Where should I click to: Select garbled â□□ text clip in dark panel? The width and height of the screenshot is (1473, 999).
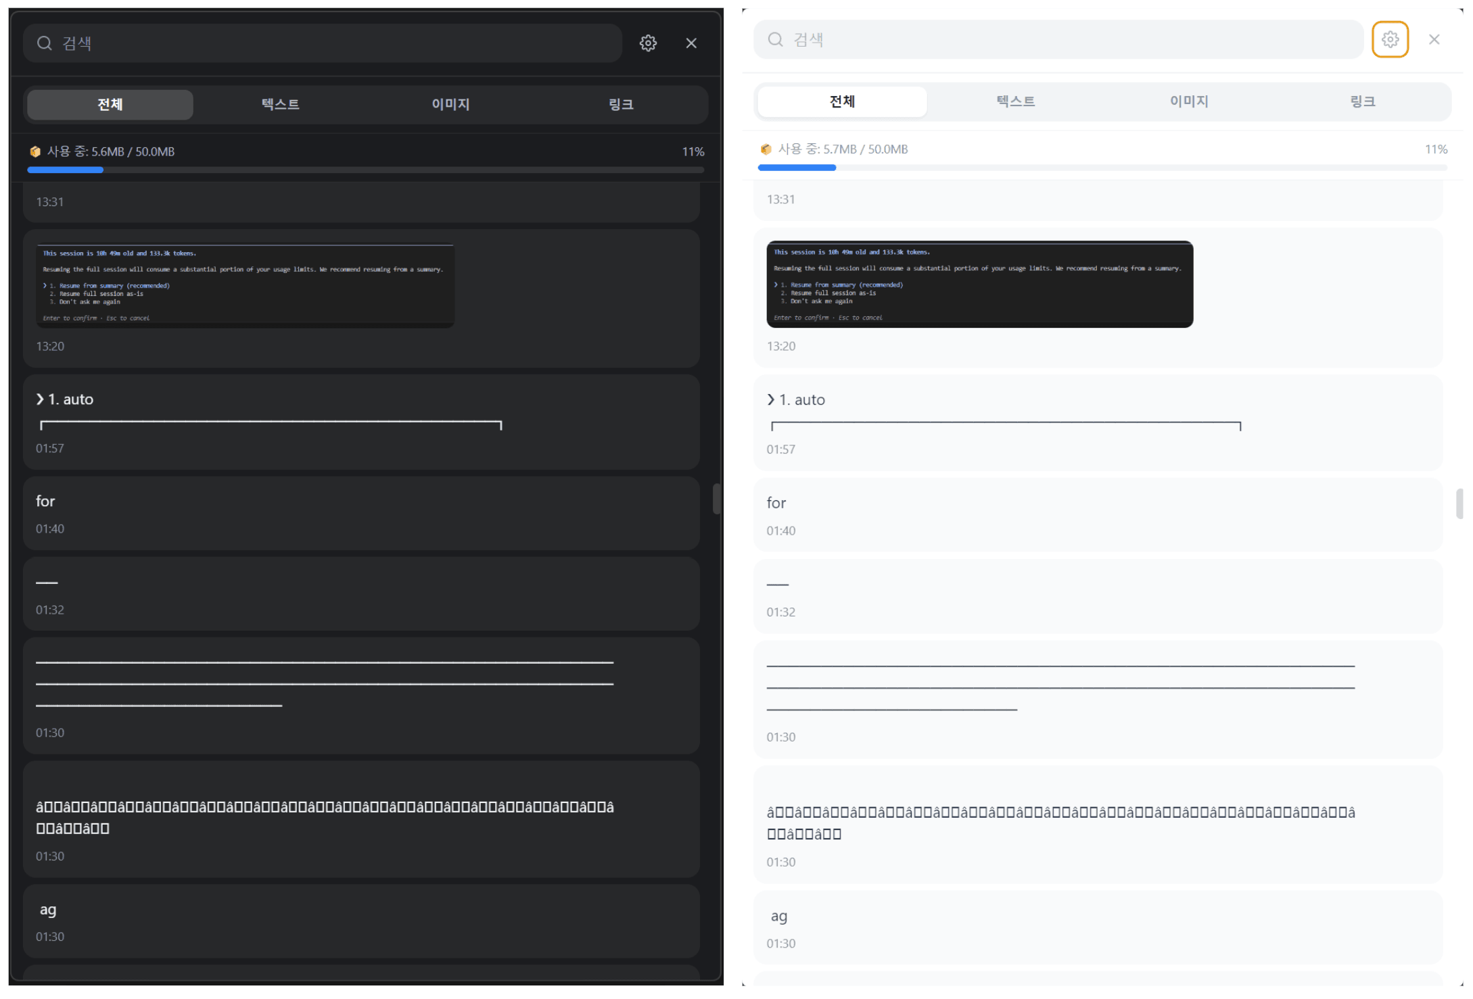point(361,820)
